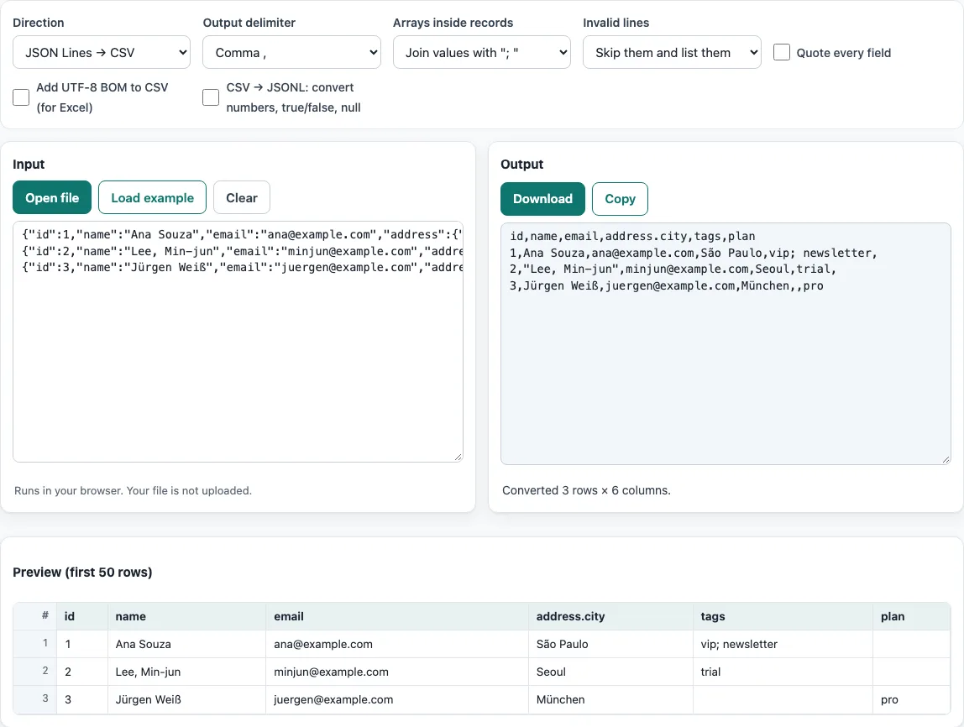Viewport: 964px width, 727px height.
Task: Click the Lee, Min-jun cell
Action: pos(187,672)
